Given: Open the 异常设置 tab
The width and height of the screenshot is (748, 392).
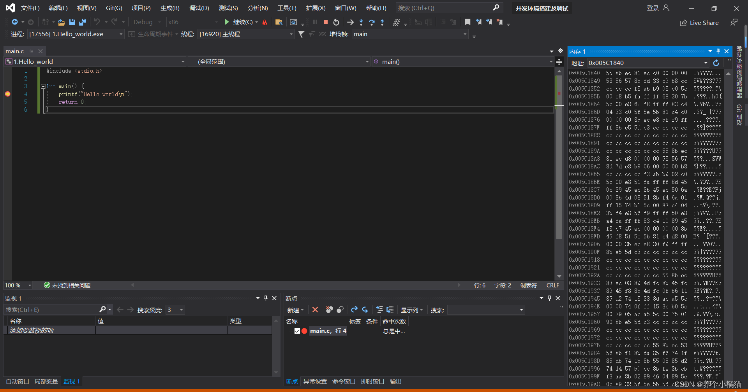Looking at the screenshot, I should pos(315,381).
